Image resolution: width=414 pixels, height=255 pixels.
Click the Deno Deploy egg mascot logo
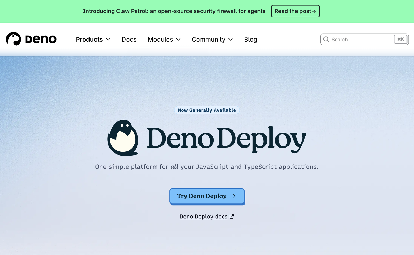[123, 138]
